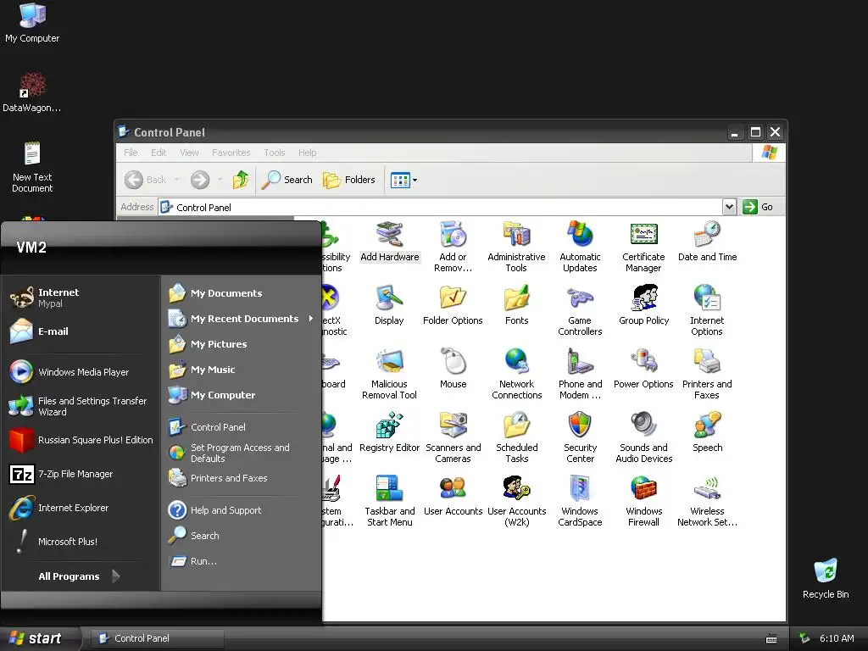Open Network Connections icon
The height and width of the screenshot is (651, 868).
(x=516, y=374)
